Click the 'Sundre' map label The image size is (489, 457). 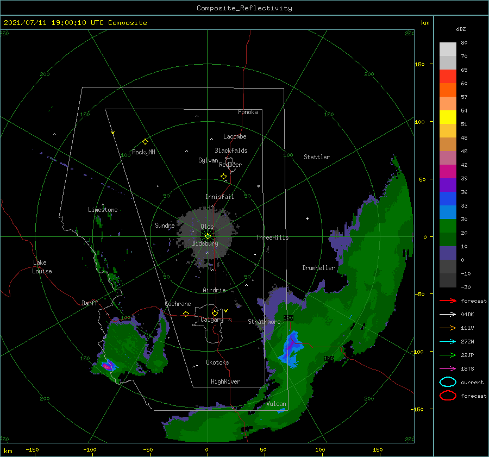(x=165, y=225)
